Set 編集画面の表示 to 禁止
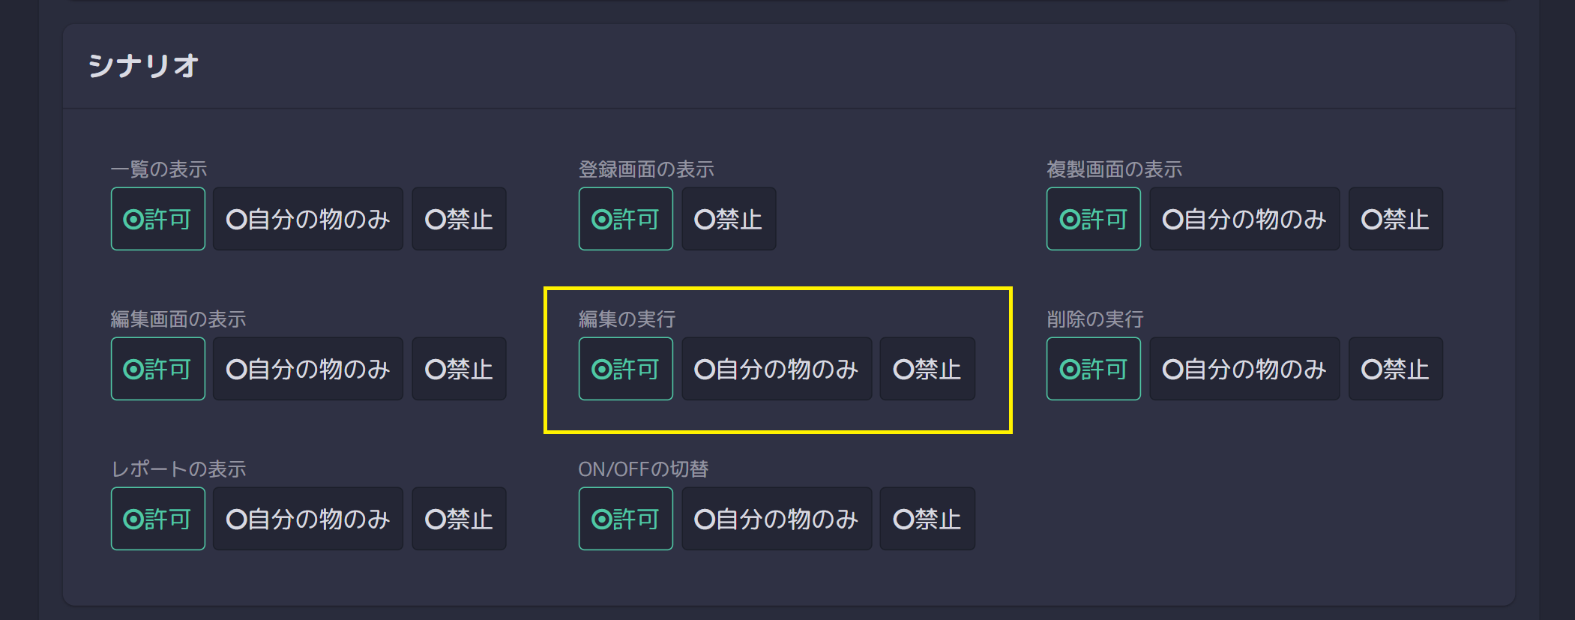This screenshot has height=620, width=1575. pos(459,369)
